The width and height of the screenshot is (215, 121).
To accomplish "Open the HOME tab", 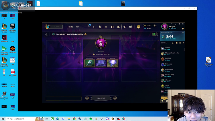I will click(x=70, y=27).
